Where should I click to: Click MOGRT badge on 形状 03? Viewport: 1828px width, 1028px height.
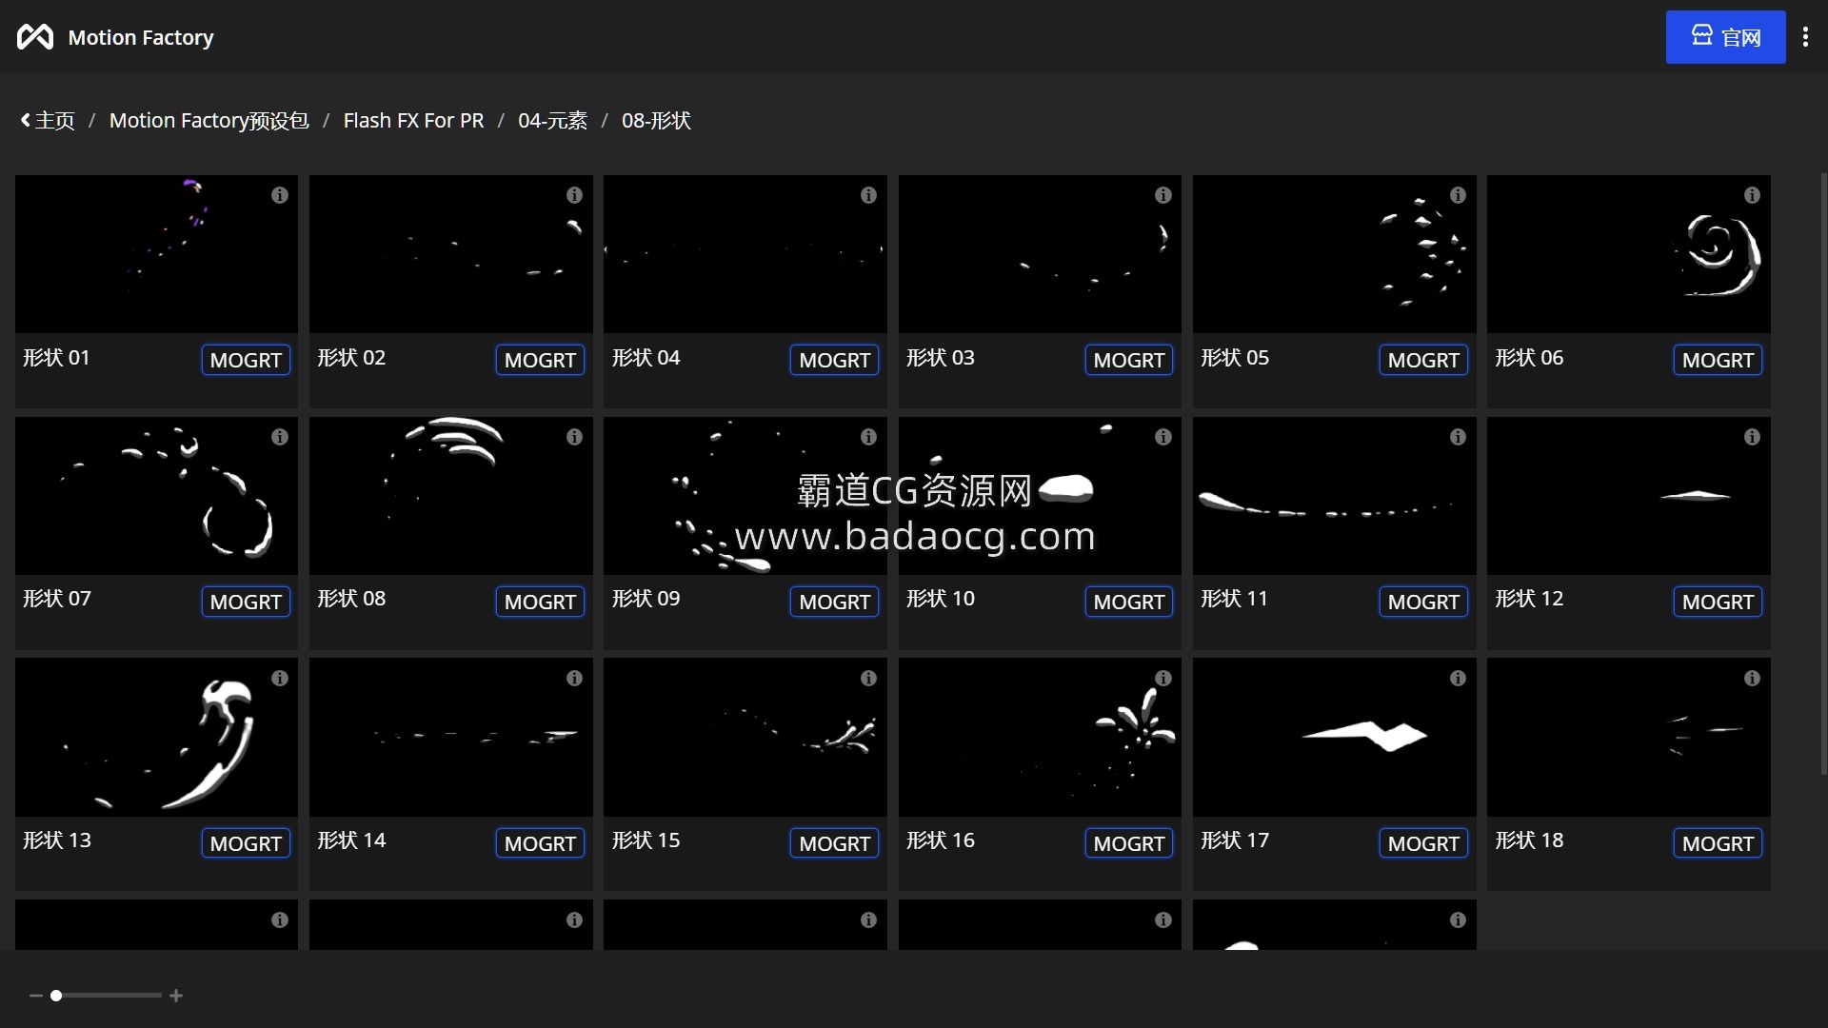coord(1128,360)
